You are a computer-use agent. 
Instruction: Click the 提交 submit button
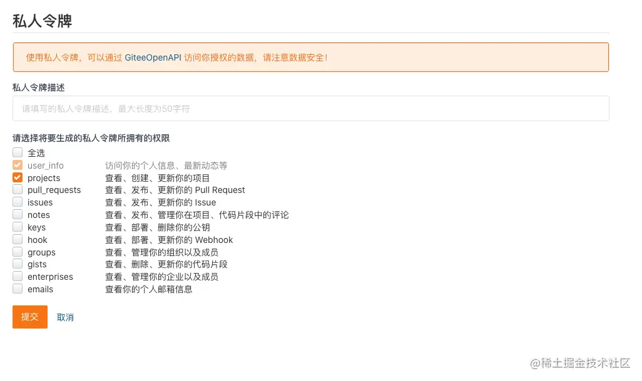click(x=29, y=317)
